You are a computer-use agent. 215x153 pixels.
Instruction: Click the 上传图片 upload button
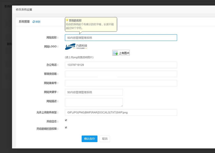(x=121, y=53)
